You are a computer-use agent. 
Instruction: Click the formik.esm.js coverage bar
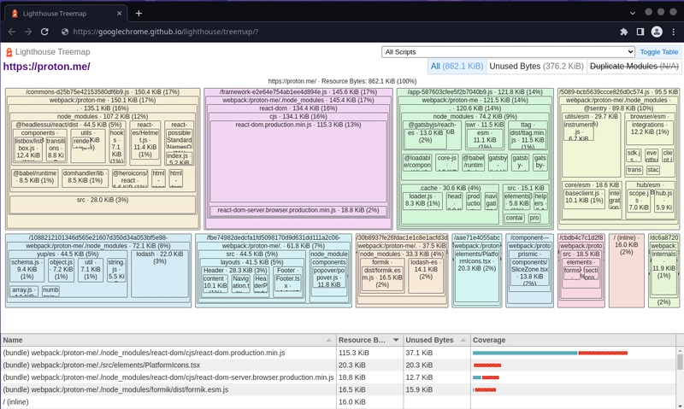pos(485,389)
